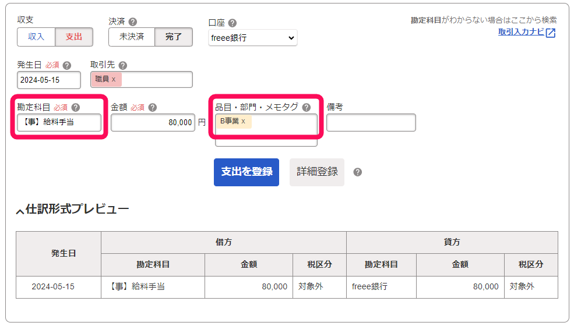The height and width of the screenshot is (326, 574).
Task: Choose 未決済 settlement status
Action: tap(132, 37)
